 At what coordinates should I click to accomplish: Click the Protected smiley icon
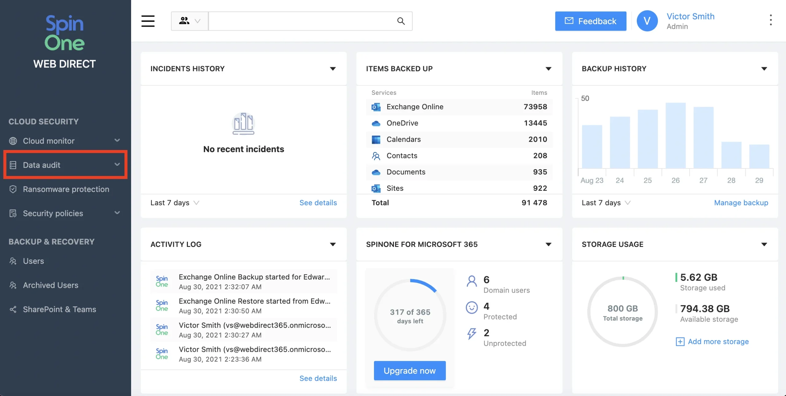(x=472, y=307)
